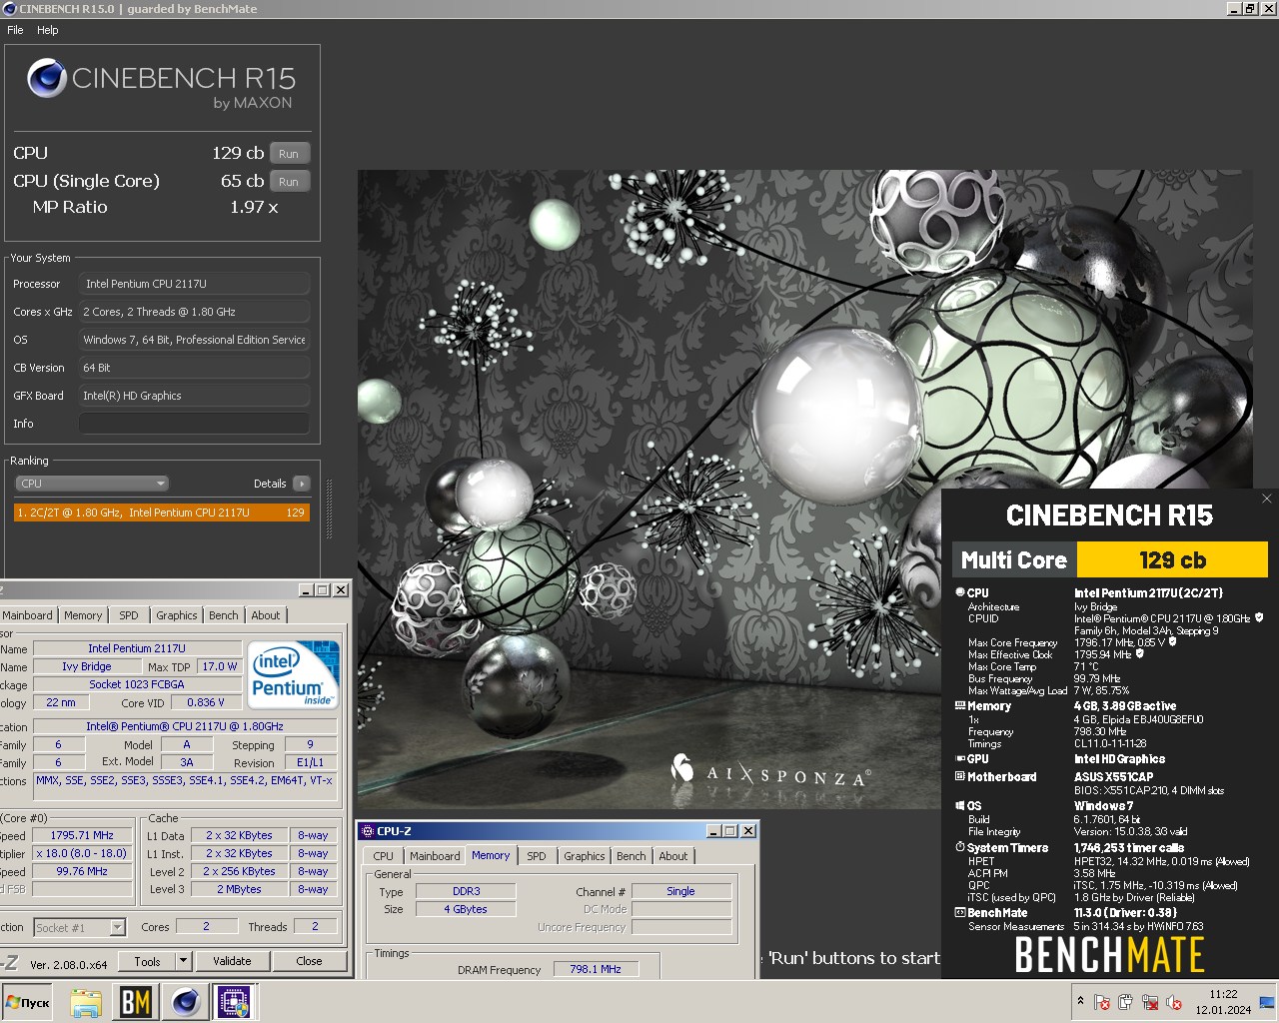Screen dimensions: 1279x1023
Task: Open the File menu in Cinebench
Action: [15, 30]
